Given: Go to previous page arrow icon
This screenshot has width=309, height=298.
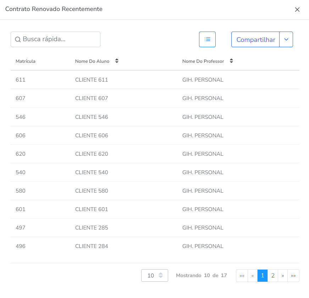Looking at the screenshot, I should (253, 276).
